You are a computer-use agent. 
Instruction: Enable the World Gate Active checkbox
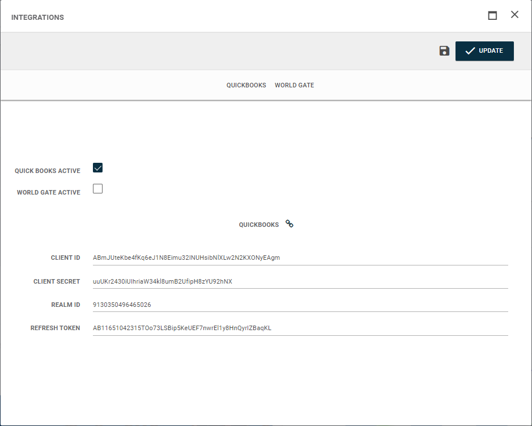point(97,189)
